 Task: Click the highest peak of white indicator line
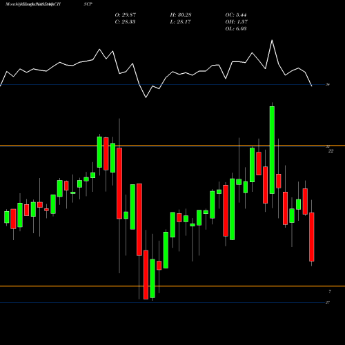272,40
